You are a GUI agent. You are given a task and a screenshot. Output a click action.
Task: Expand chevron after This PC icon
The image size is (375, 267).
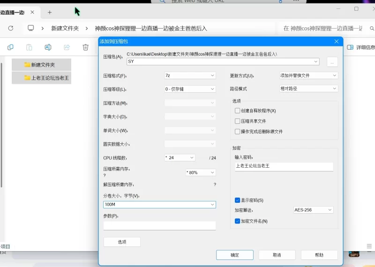tap(43, 29)
